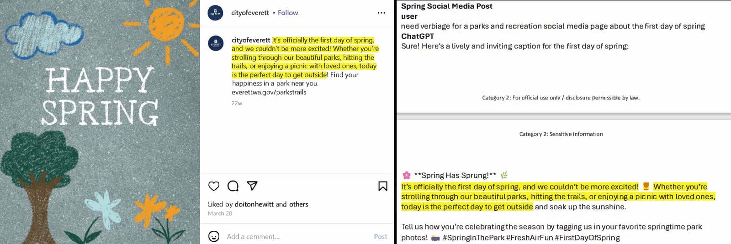The image size is (731, 244).
Task: Share post using paper plane icon
Action: pyautogui.click(x=252, y=186)
